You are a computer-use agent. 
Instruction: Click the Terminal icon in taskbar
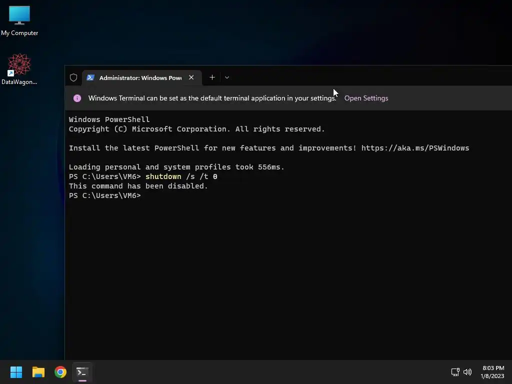(x=82, y=372)
